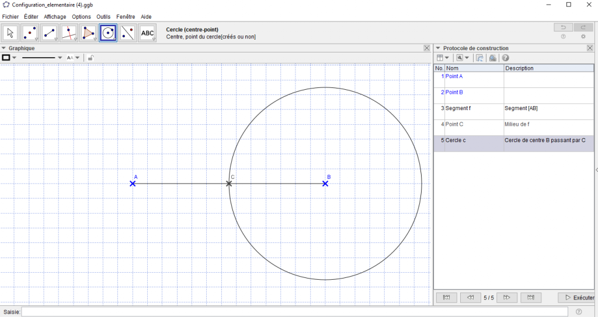Screen dimensions: 598x317
Task: Open the Affichage menu
Action: 55,17
